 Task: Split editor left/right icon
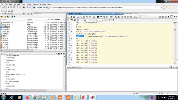(162, 17)
